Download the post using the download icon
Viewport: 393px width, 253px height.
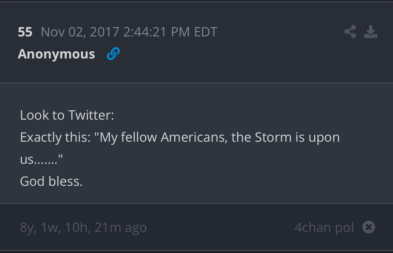coord(371,32)
